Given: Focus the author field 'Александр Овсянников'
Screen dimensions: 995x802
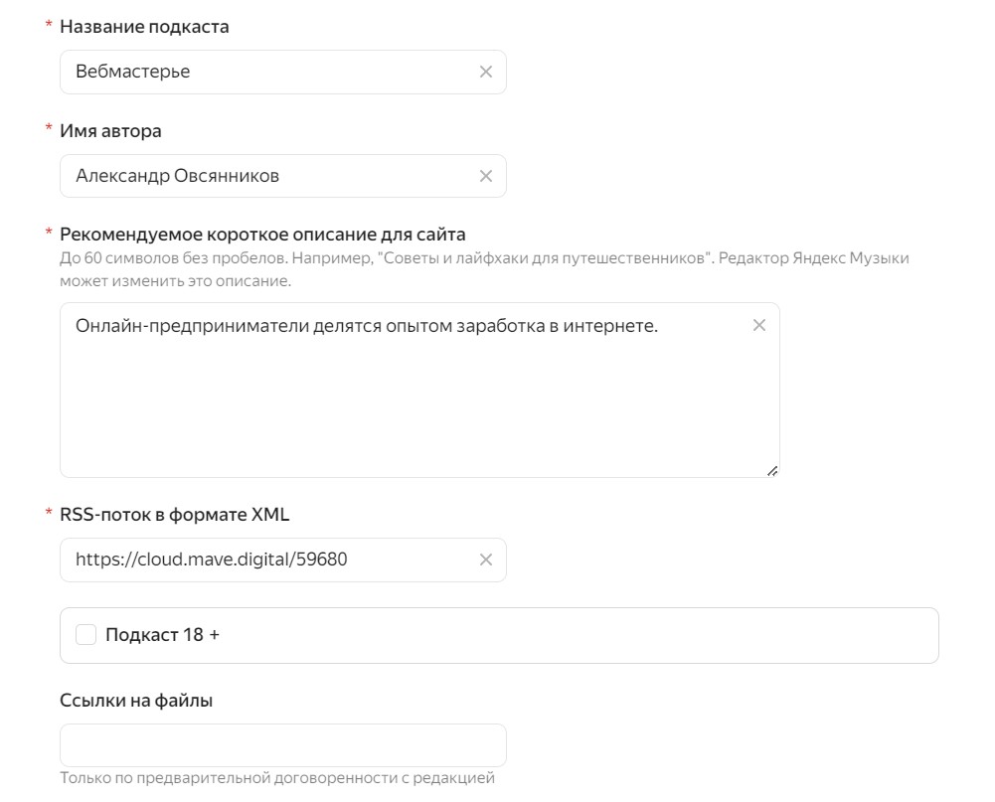Looking at the screenshot, I should tap(268, 176).
